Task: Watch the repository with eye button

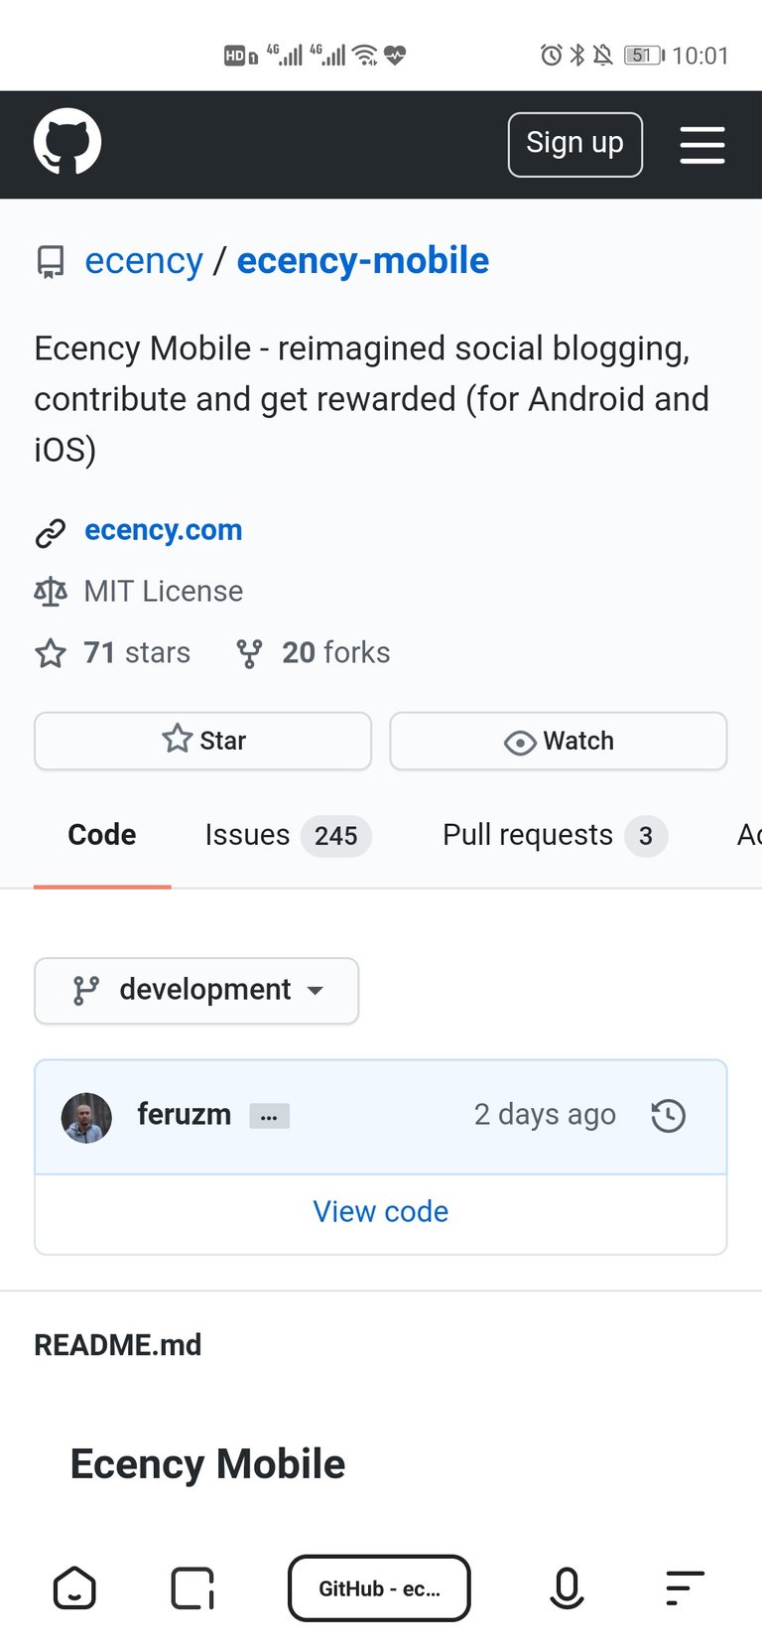Action: coord(559,741)
